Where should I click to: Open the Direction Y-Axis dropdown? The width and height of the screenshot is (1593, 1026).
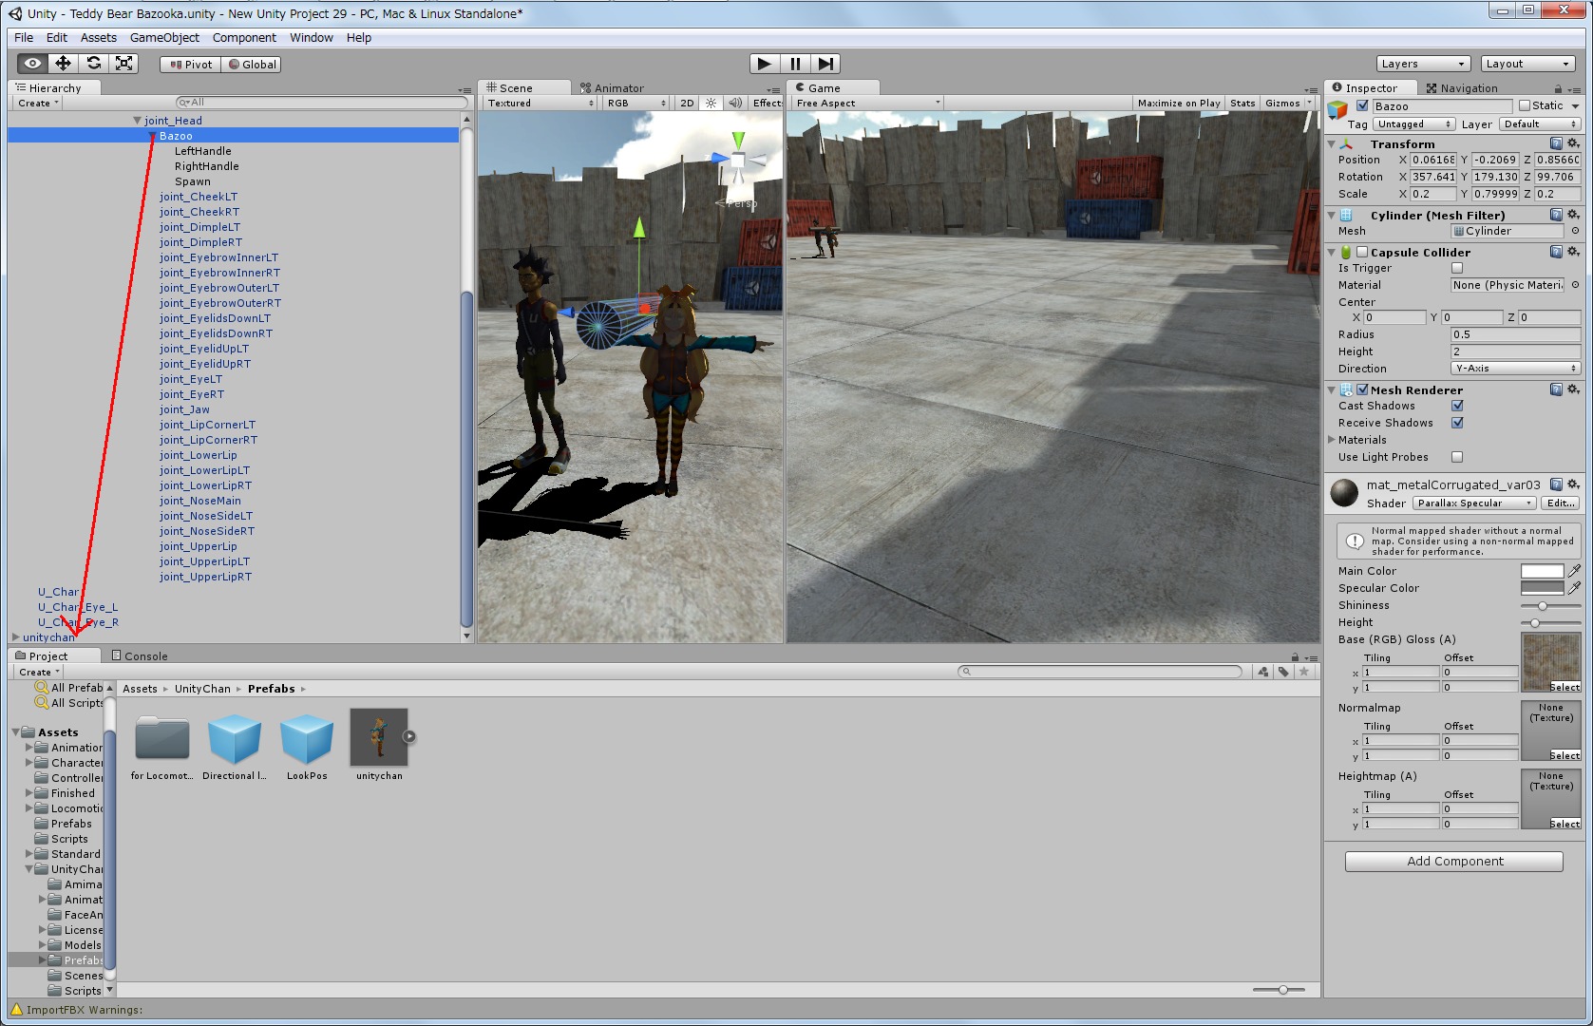pyautogui.click(x=1514, y=369)
